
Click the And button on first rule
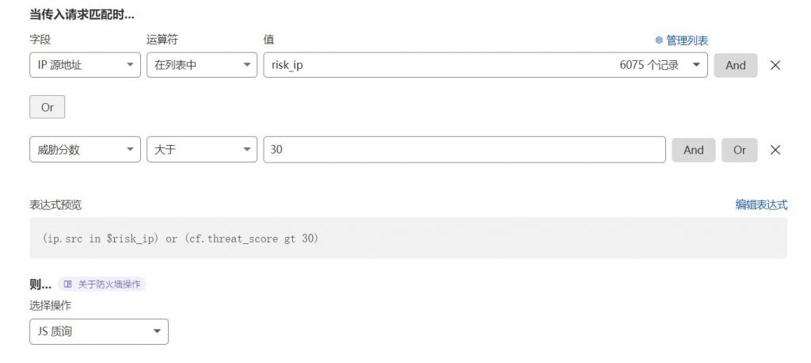click(x=736, y=65)
